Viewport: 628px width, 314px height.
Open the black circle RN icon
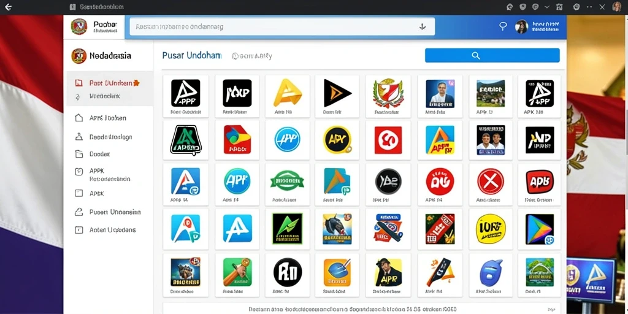(287, 272)
